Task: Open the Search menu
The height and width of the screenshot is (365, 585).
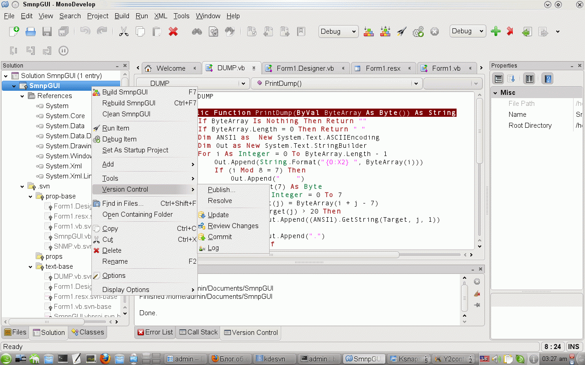Action: coord(70,16)
